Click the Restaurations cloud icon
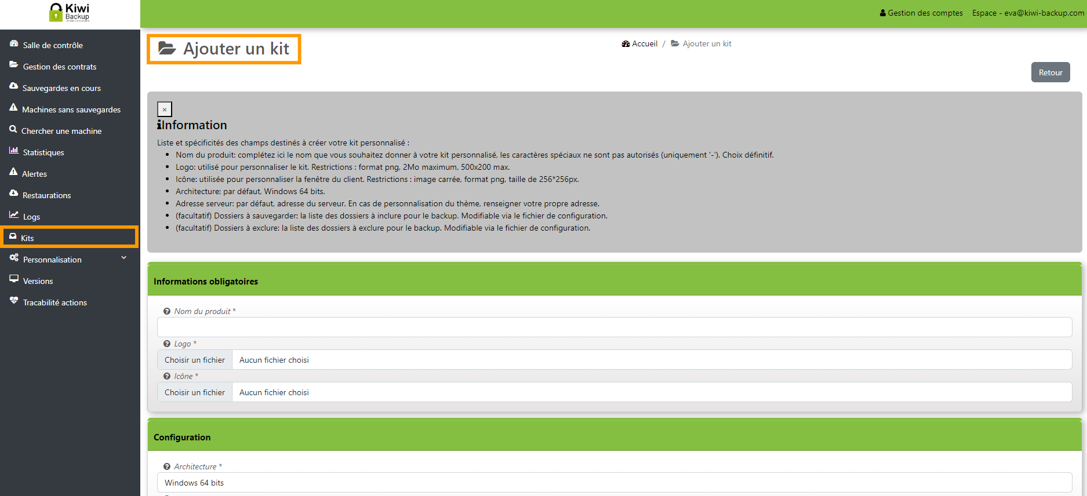 (x=14, y=193)
